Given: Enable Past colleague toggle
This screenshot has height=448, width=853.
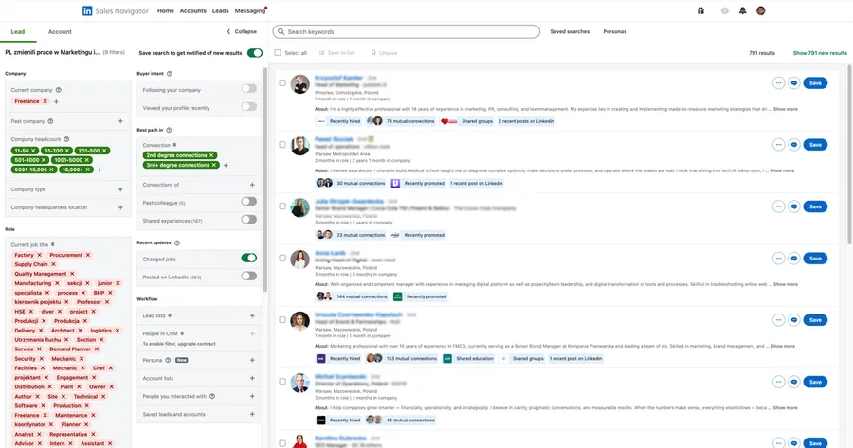Looking at the screenshot, I should click(248, 202).
